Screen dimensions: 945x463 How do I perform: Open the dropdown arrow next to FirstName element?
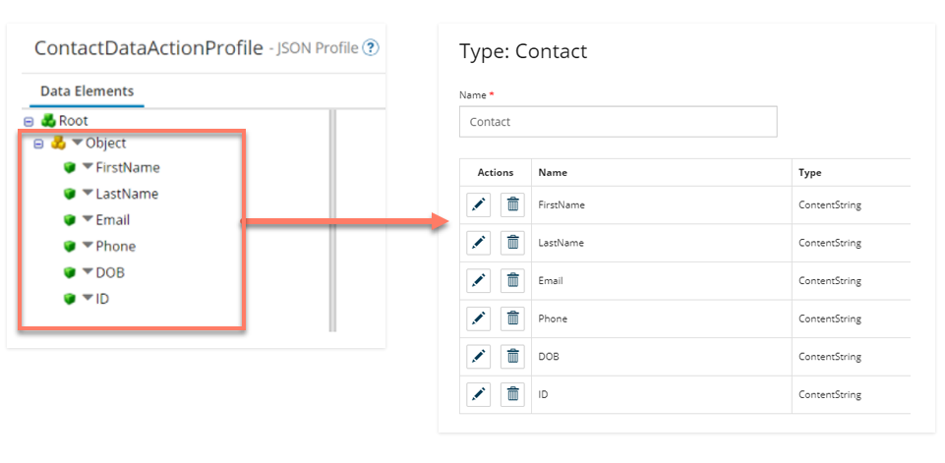(x=88, y=166)
